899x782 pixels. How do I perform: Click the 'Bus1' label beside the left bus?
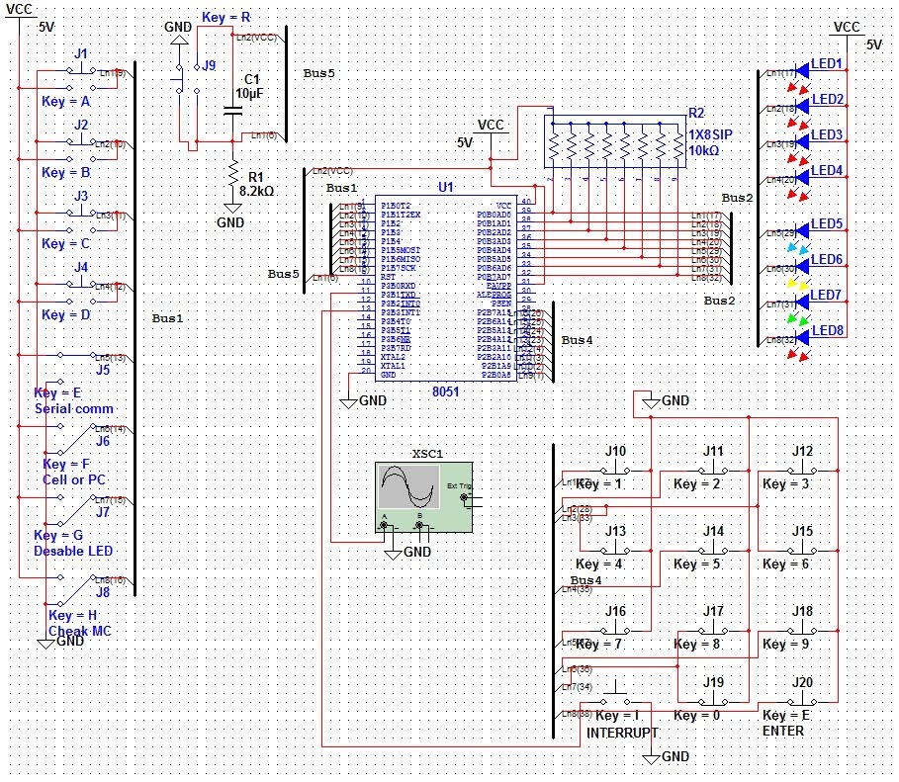point(167,318)
